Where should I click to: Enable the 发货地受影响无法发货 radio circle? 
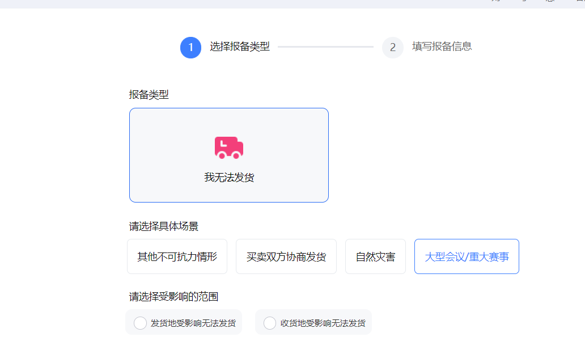point(140,323)
